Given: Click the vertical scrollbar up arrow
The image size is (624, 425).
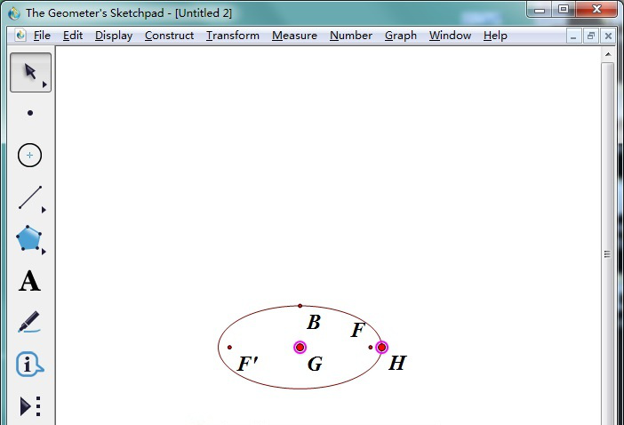Looking at the screenshot, I should tap(608, 54).
